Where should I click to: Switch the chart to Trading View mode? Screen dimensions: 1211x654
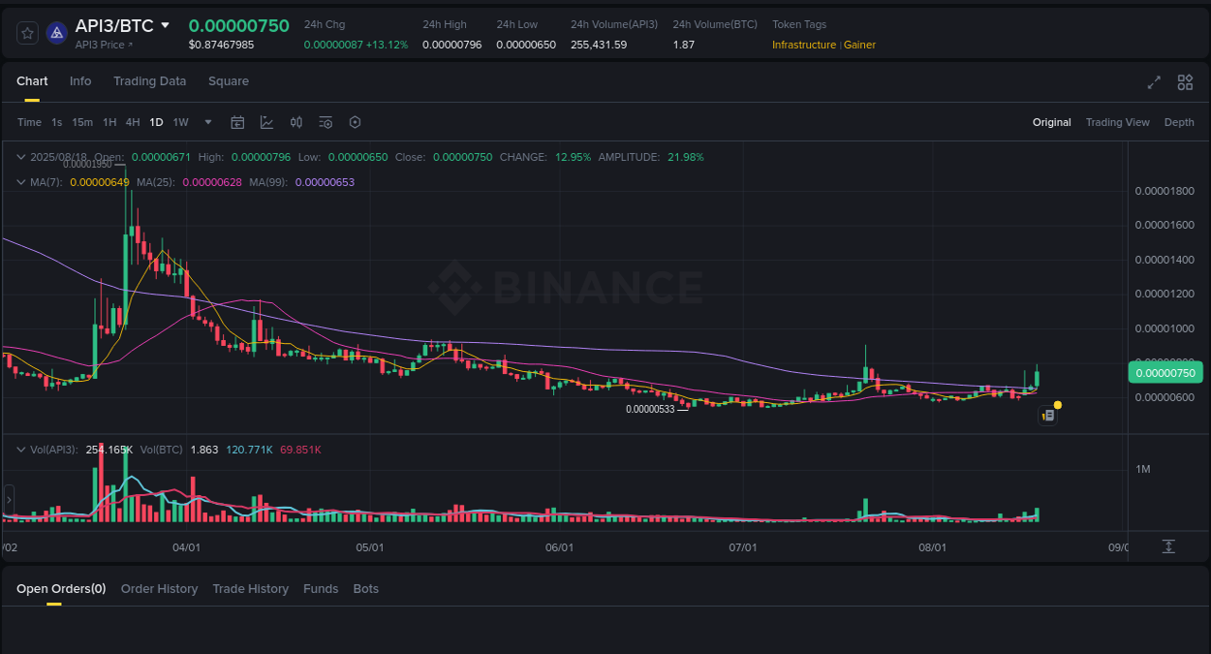pyautogui.click(x=1117, y=122)
